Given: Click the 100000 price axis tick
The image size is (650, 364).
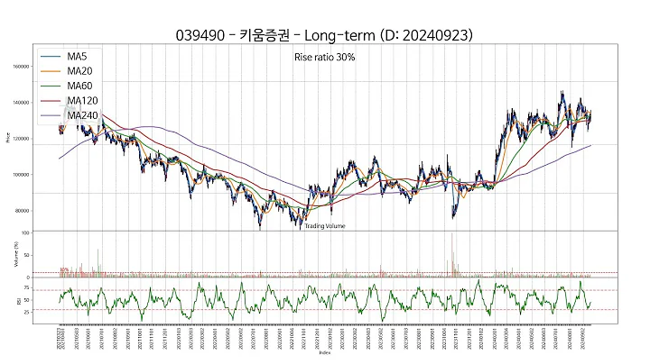Looking at the screenshot, I should 21,175.
